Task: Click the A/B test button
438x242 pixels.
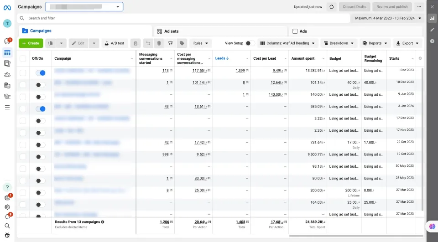Action: (114, 43)
